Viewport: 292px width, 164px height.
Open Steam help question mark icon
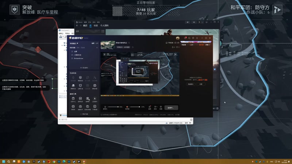199,22
